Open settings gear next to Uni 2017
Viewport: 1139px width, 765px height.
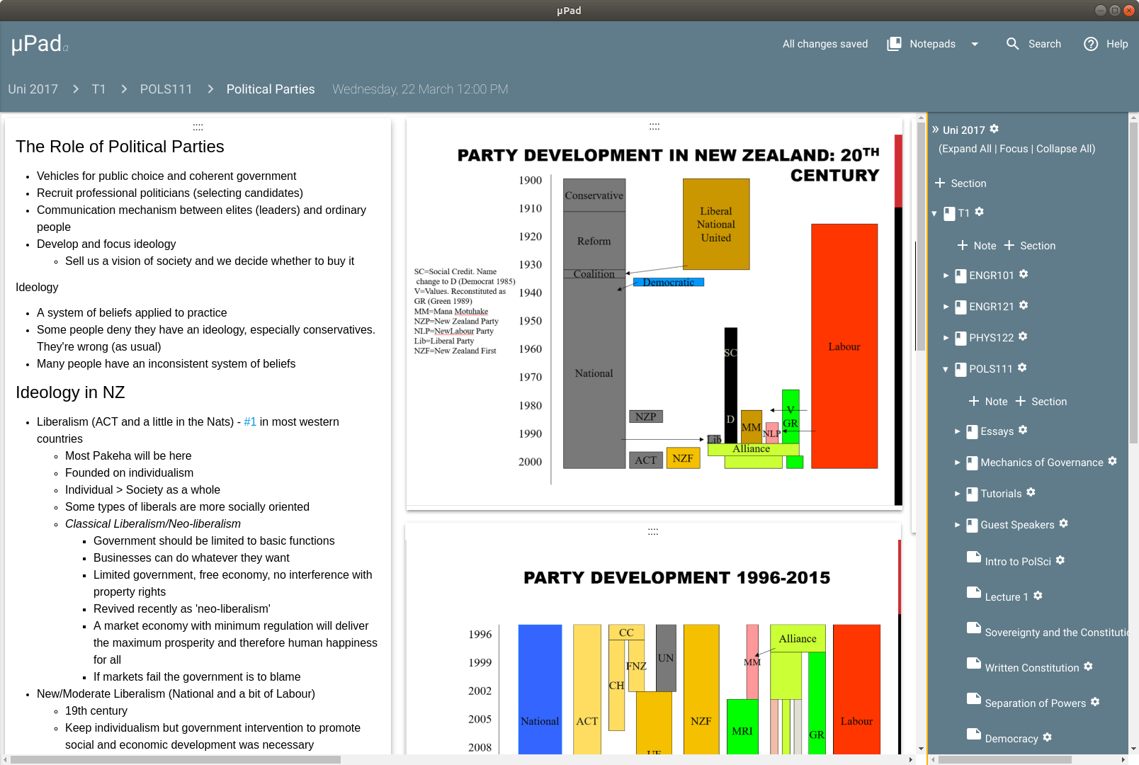point(994,129)
